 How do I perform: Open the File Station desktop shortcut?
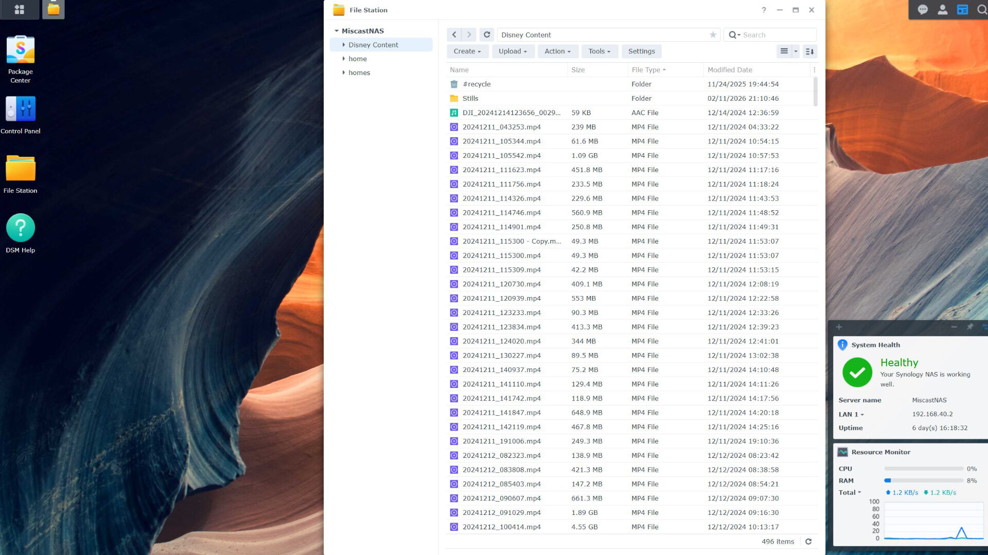coord(21,175)
